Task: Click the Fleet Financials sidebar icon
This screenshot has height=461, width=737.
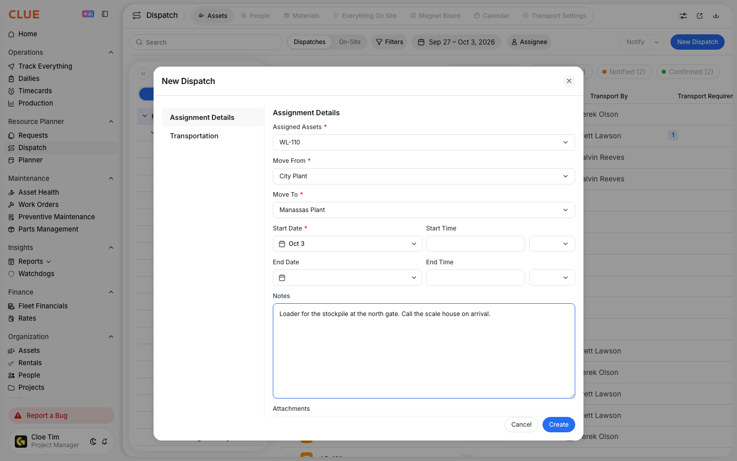Action: pyautogui.click(x=11, y=306)
